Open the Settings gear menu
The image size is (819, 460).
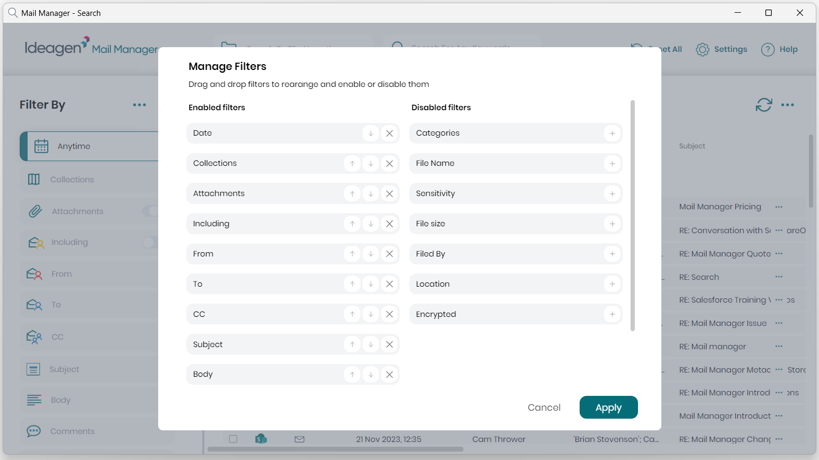(x=721, y=49)
